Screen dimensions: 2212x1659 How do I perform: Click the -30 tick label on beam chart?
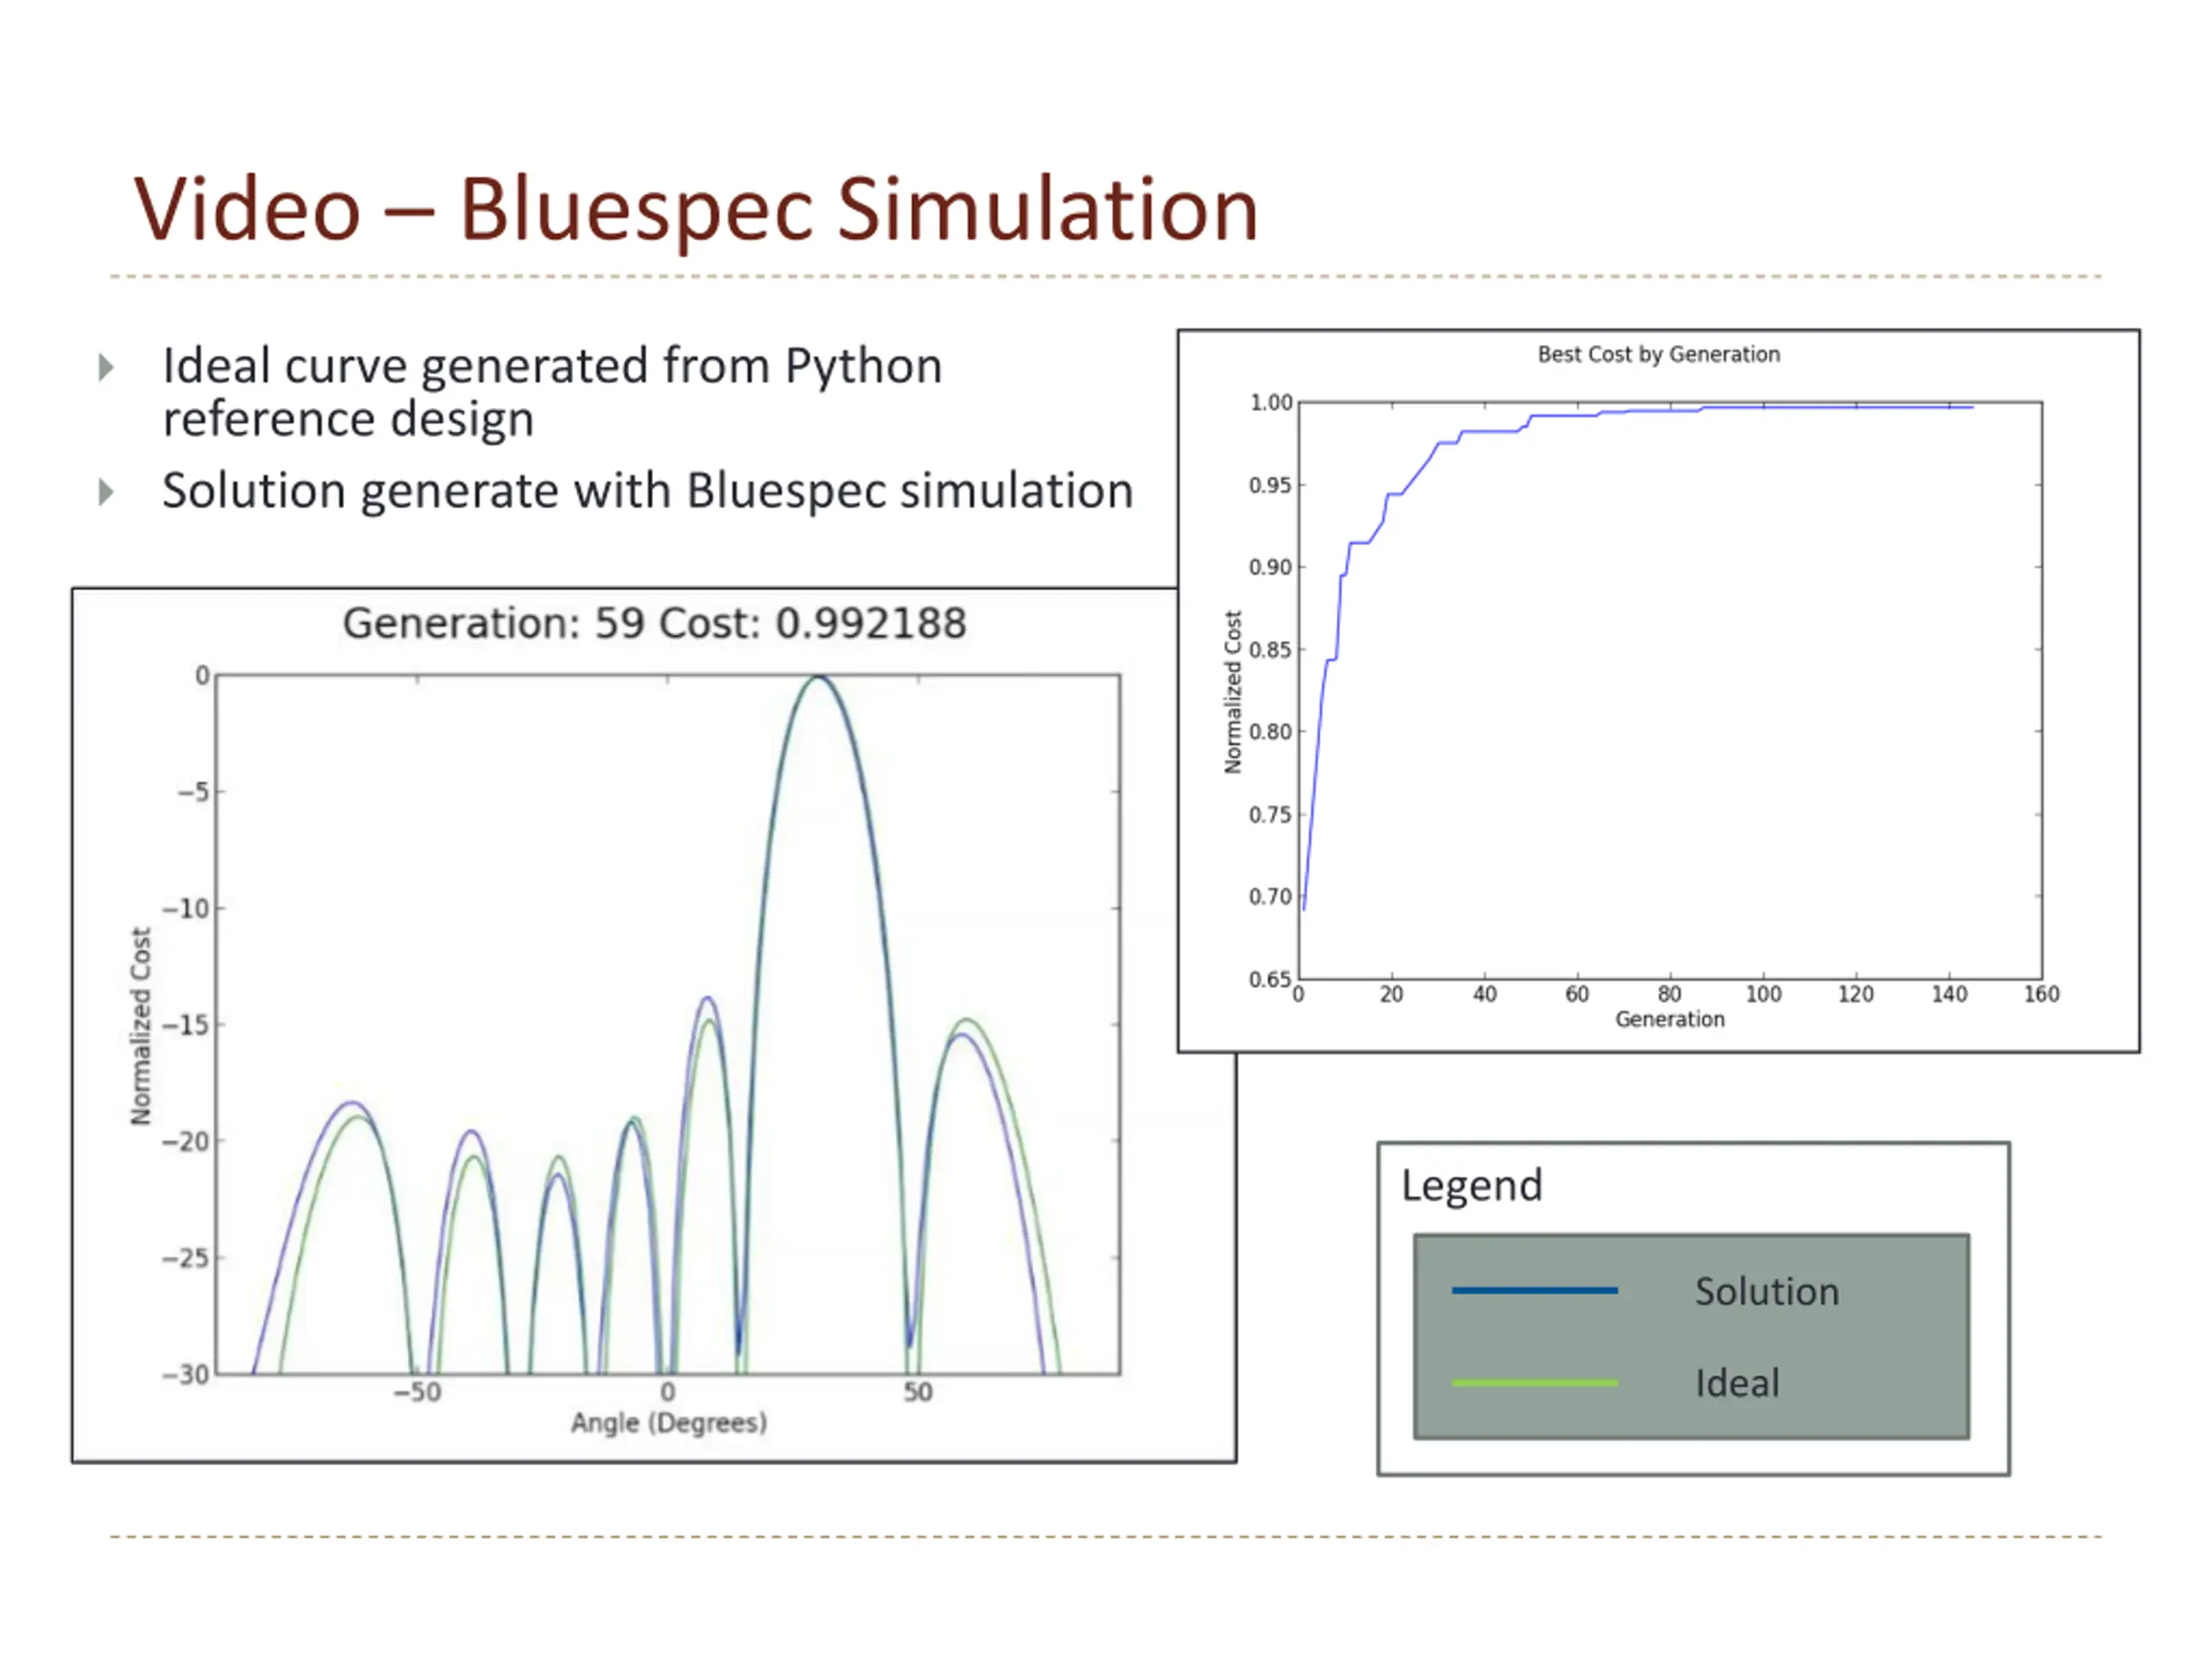coord(186,1375)
